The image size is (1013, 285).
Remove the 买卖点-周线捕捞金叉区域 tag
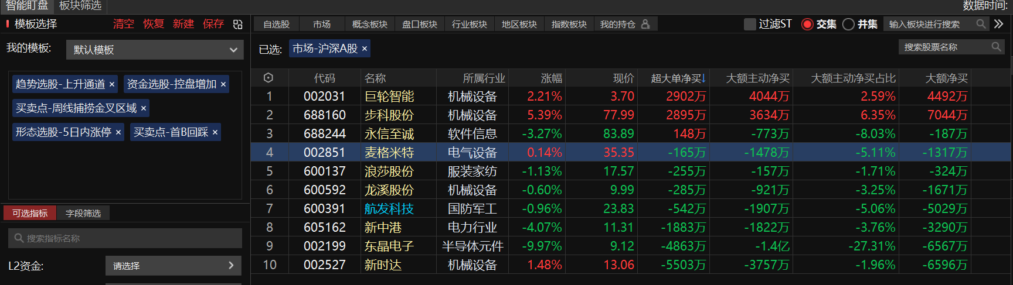[144, 108]
